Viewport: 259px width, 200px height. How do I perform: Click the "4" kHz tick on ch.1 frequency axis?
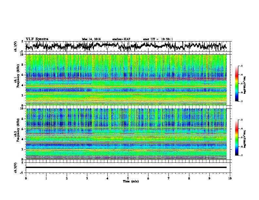pos(23,85)
